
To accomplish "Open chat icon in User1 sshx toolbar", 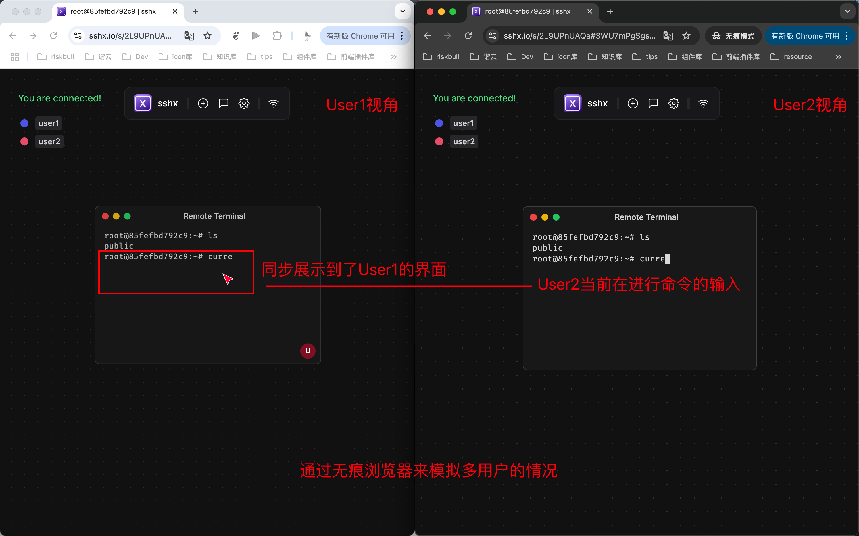I will 224,104.
